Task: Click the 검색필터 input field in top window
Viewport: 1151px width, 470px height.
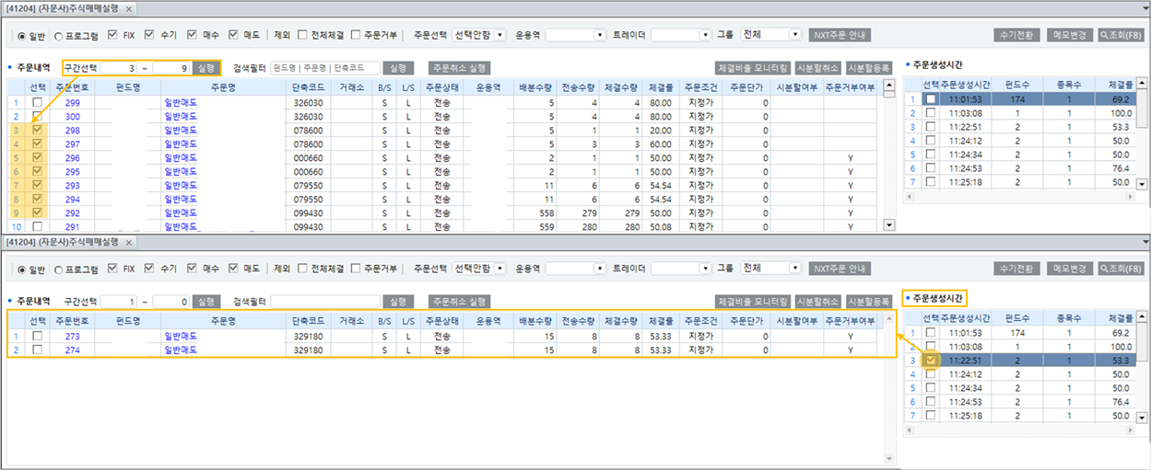Action: coord(323,68)
